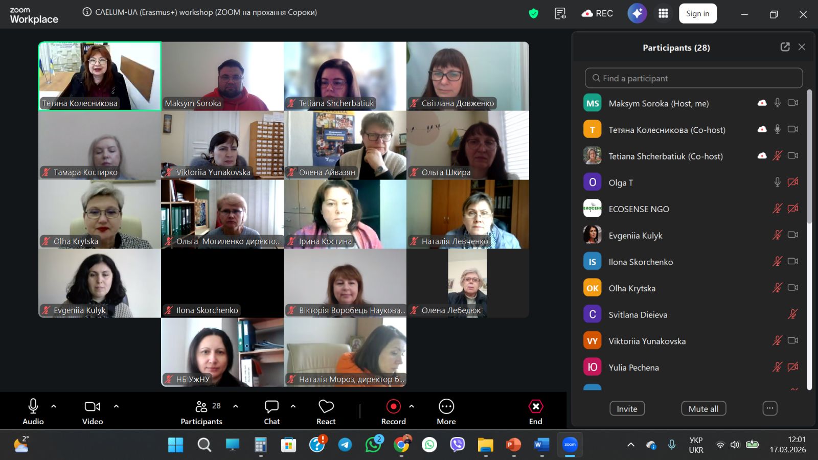Screen dimensions: 818x460
Task: Expand the video options arrow
Action: point(116,406)
